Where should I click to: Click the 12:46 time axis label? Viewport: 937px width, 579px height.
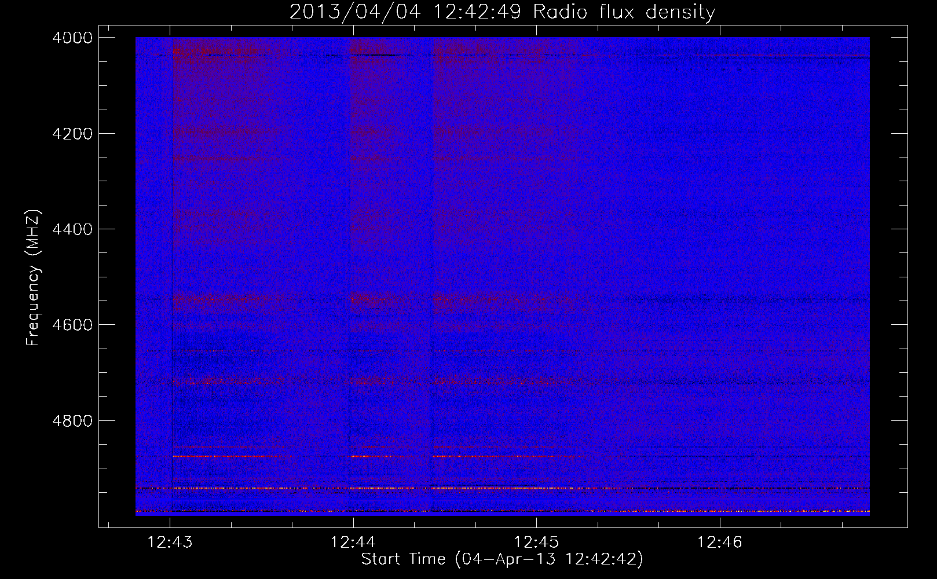pyautogui.click(x=719, y=542)
